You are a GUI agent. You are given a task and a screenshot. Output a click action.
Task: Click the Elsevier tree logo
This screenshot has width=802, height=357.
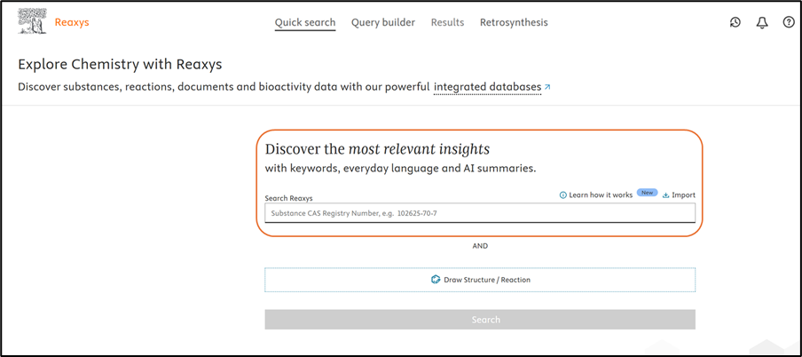(x=32, y=22)
